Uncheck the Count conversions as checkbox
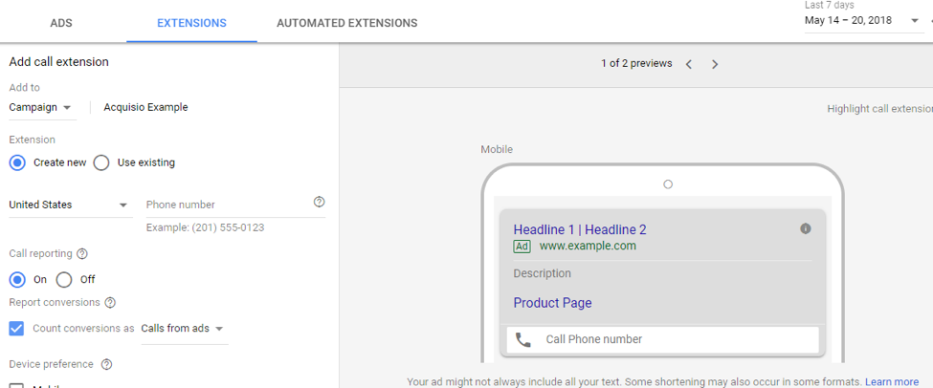 click(x=16, y=328)
